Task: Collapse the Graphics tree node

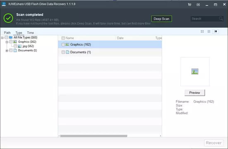Action: [7, 42]
